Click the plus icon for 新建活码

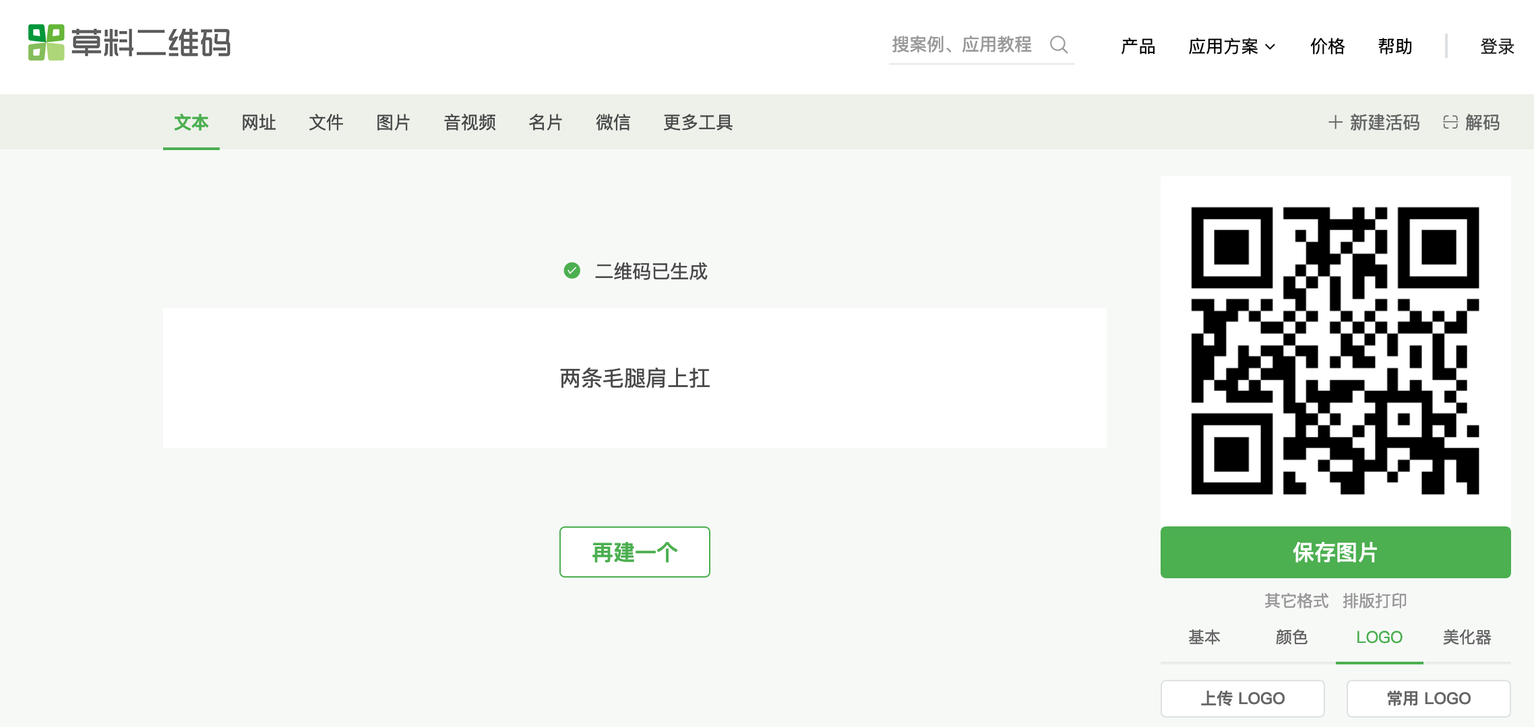pos(1334,123)
